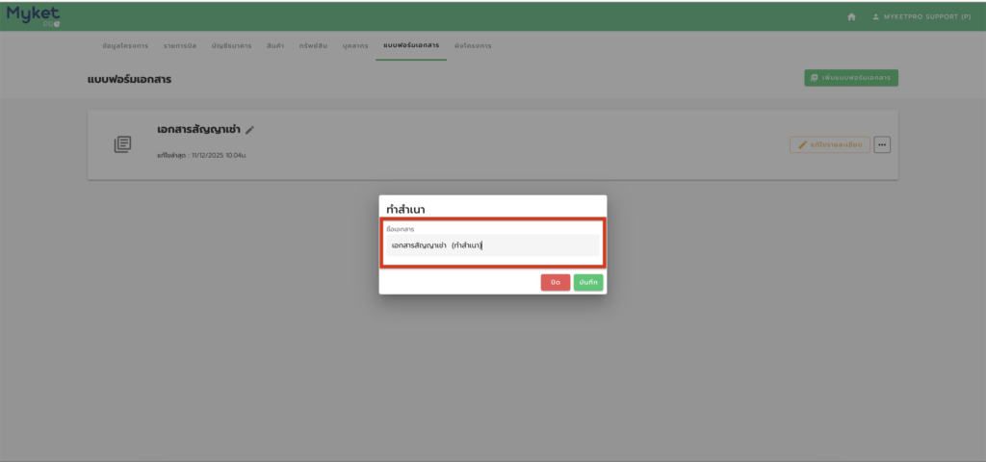Click the เอกสารสัญญาเช่า card title

[x=199, y=129]
